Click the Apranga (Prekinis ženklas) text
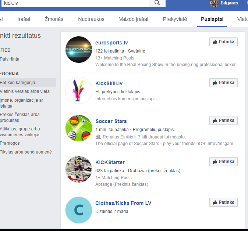The width and height of the screenshot is (248, 231). point(122,184)
